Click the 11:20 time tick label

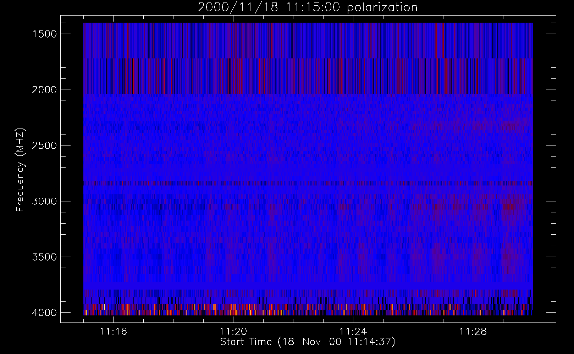[x=233, y=332]
